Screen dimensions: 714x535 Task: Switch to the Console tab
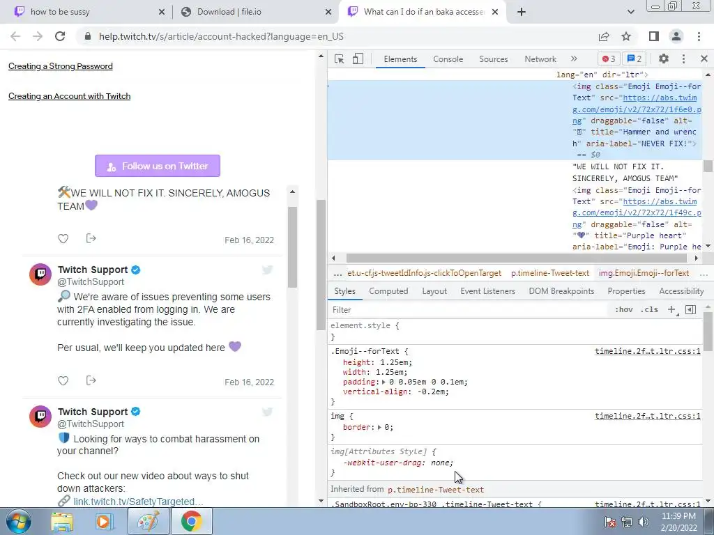[x=448, y=59]
